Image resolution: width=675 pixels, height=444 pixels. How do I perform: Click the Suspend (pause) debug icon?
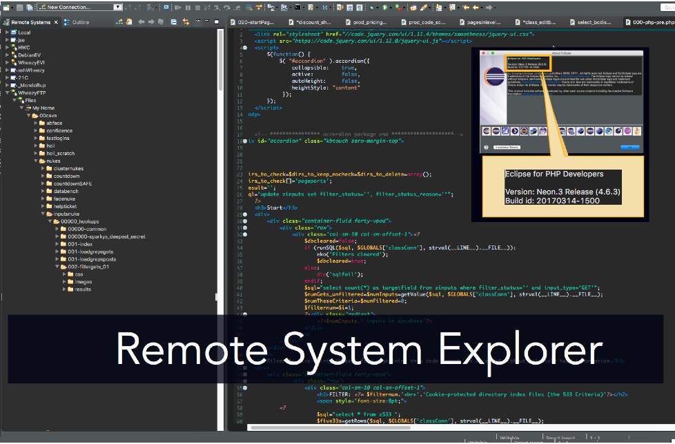pyautogui.click(x=188, y=8)
